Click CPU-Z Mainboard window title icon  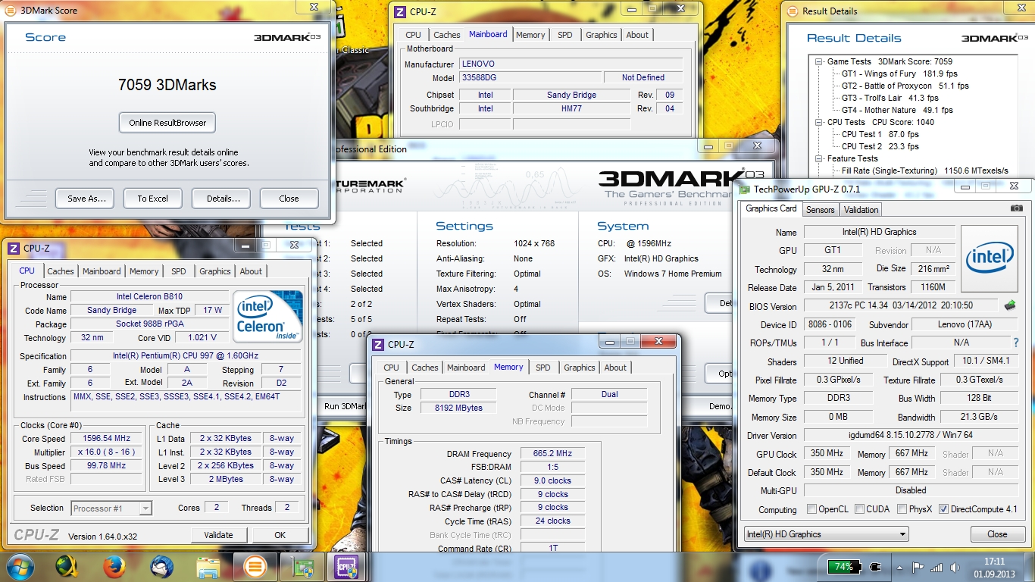[x=400, y=11]
